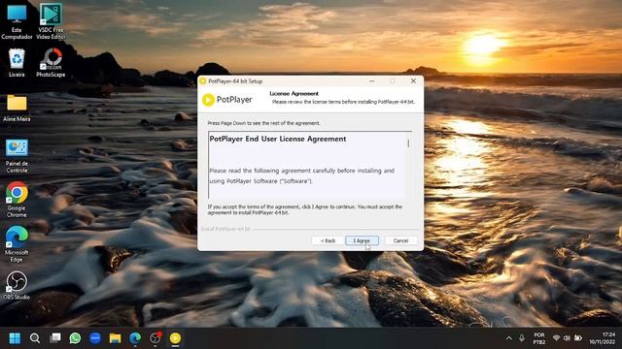Launch OBS Studio from the desktop
Viewport: 622px width, 349px height.
coord(17,285)
